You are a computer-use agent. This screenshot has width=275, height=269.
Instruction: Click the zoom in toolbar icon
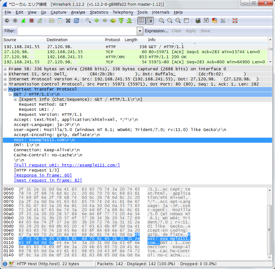coord(162,21)
